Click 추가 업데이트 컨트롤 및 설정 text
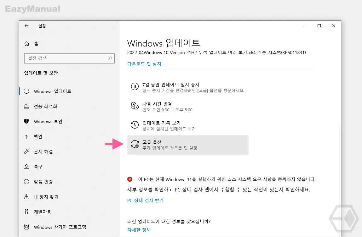362x237 pixels. tap(170, 148)
